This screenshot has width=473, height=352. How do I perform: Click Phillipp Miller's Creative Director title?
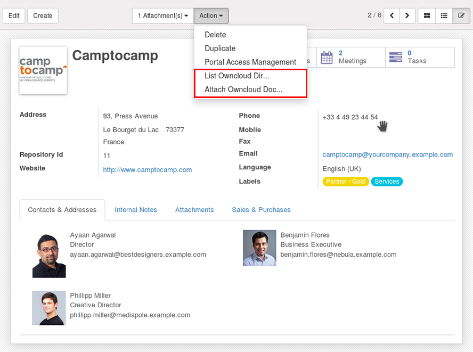(95, 305)
